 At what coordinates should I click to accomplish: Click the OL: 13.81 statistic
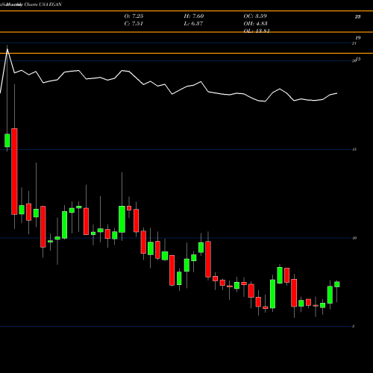[x=257, y=31]
